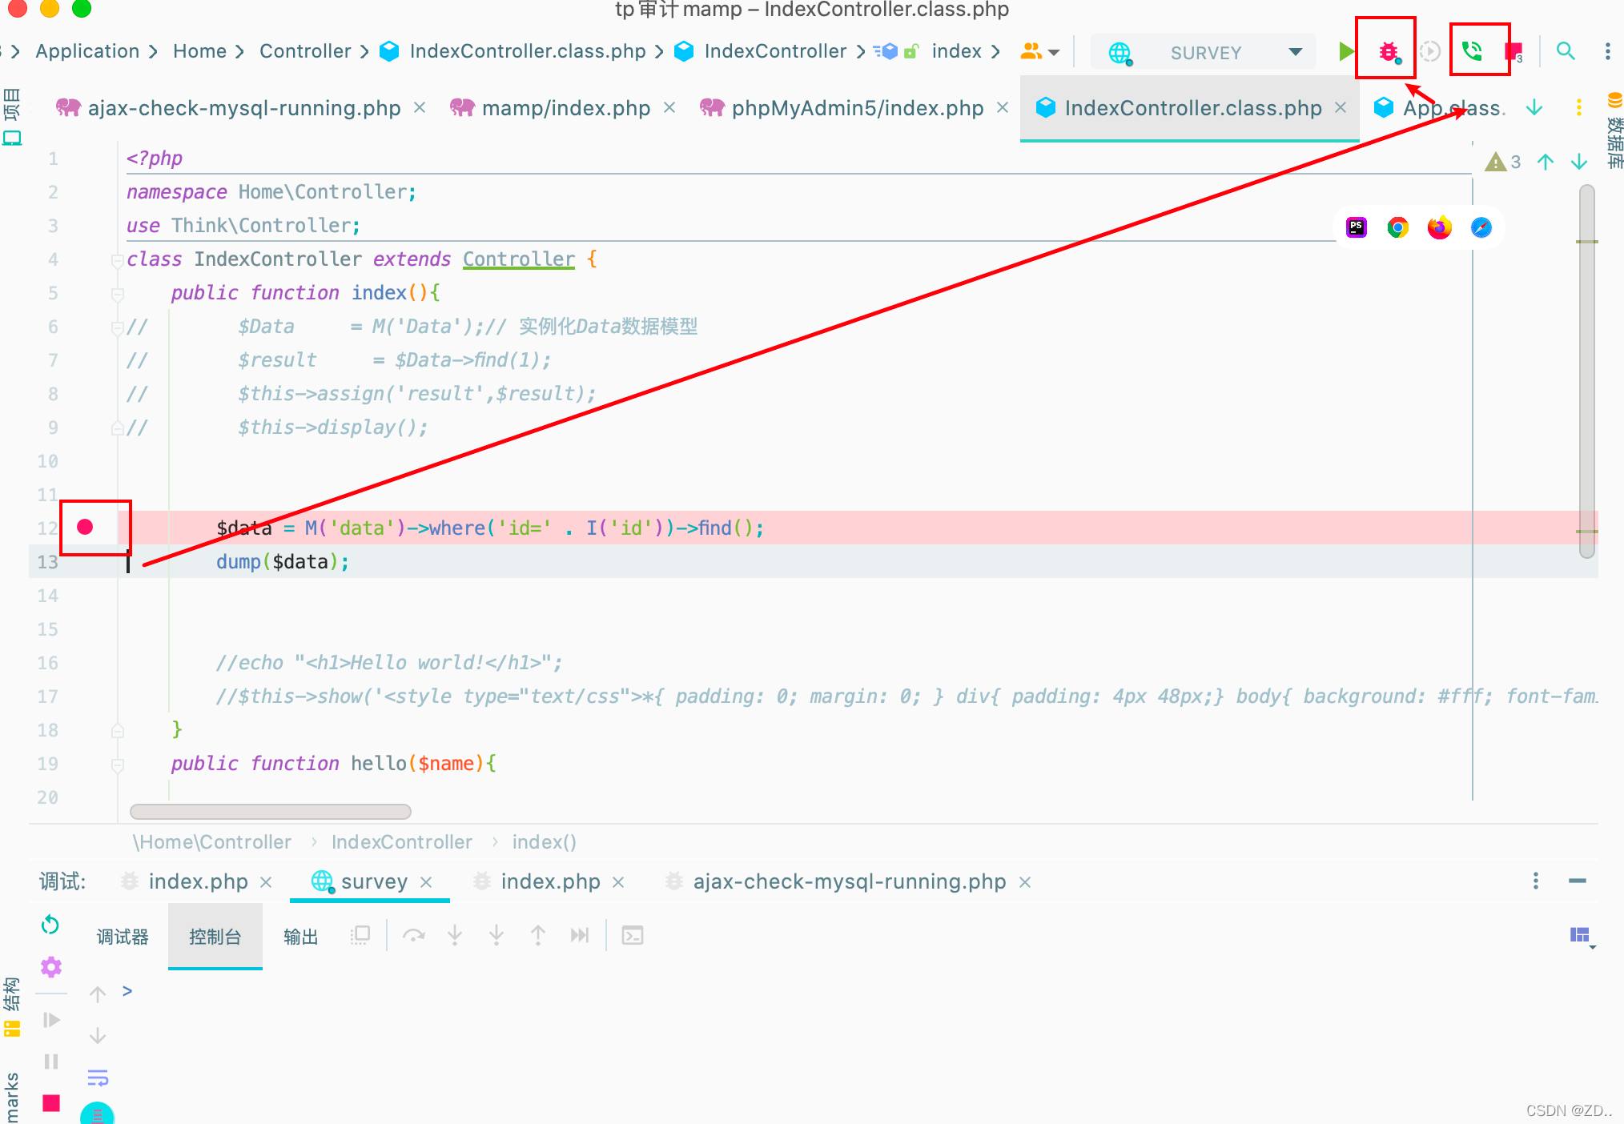Screen dimensions: 1624x1124
Task: Click the Controller class link
Action: pos(518,259)
